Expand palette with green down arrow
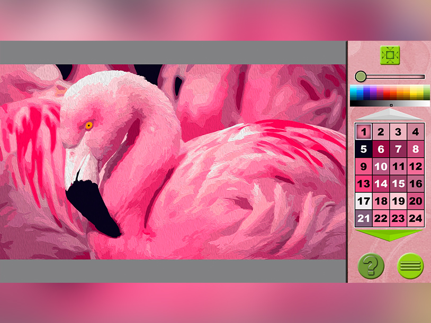The width and height of the screenshot is (431, 323). (x=390, y=235)
